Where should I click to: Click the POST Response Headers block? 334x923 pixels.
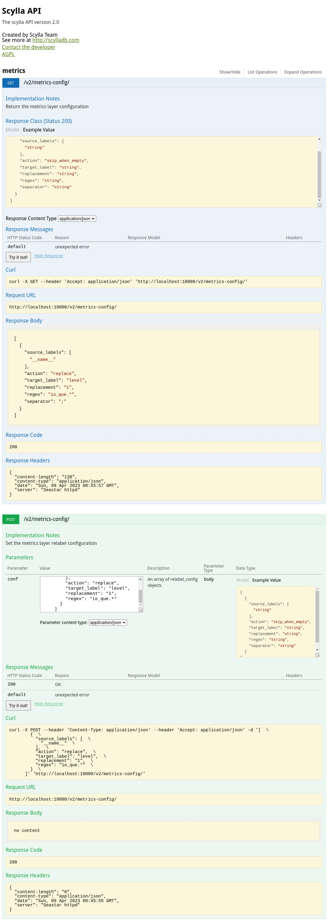(x=164, y=899)
